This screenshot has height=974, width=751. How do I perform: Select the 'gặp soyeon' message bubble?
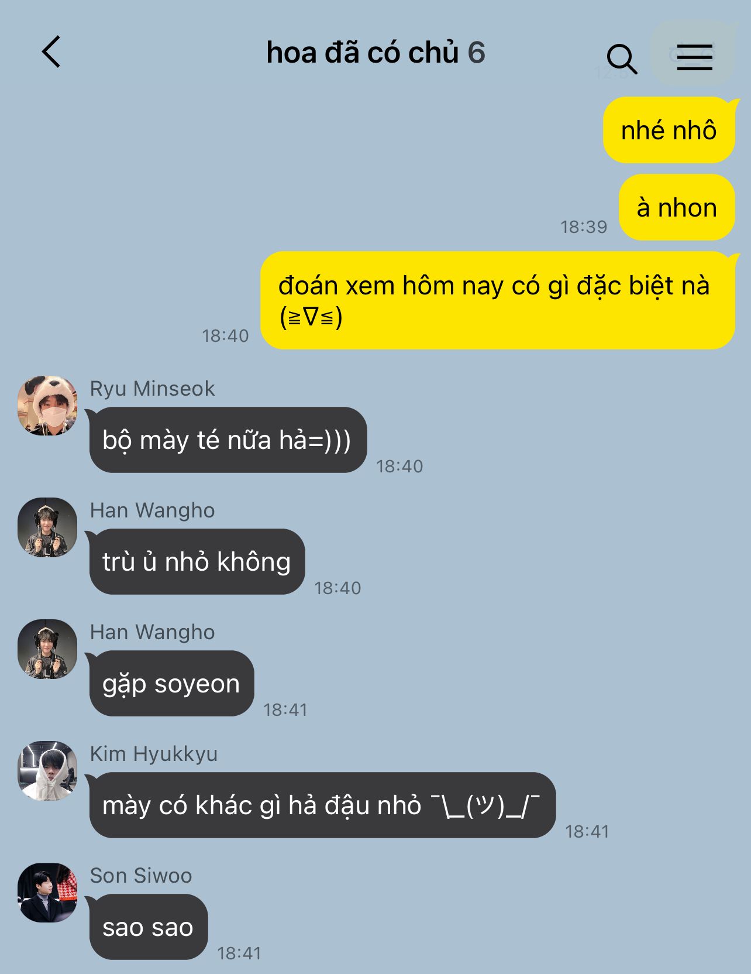tap(172, 683)
